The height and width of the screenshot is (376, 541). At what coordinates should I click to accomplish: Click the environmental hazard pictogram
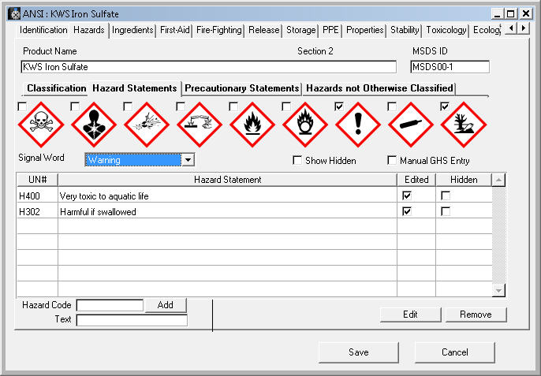[464, 125]
